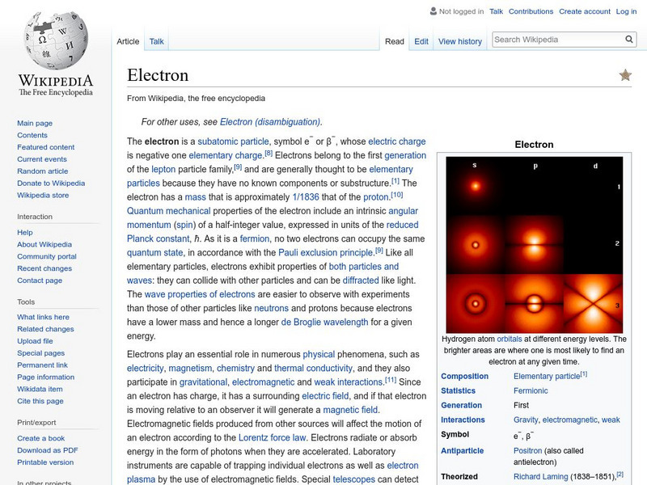Open wave properties of electrons link
Screen dimensions: 647x485
(200, 294)
